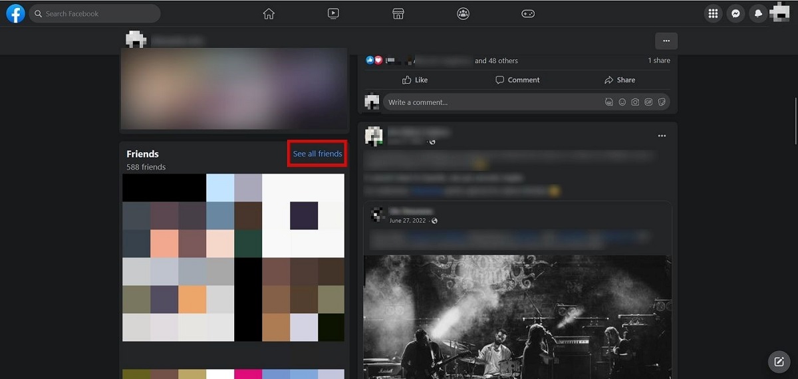Screen dimensions: 798x379
Task: Open the black-and-white concert photo
Action: pos(517,317)
